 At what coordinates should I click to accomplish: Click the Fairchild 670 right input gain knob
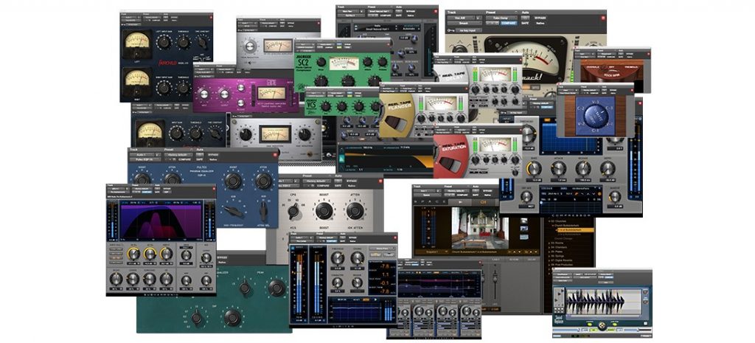(164, 87)
